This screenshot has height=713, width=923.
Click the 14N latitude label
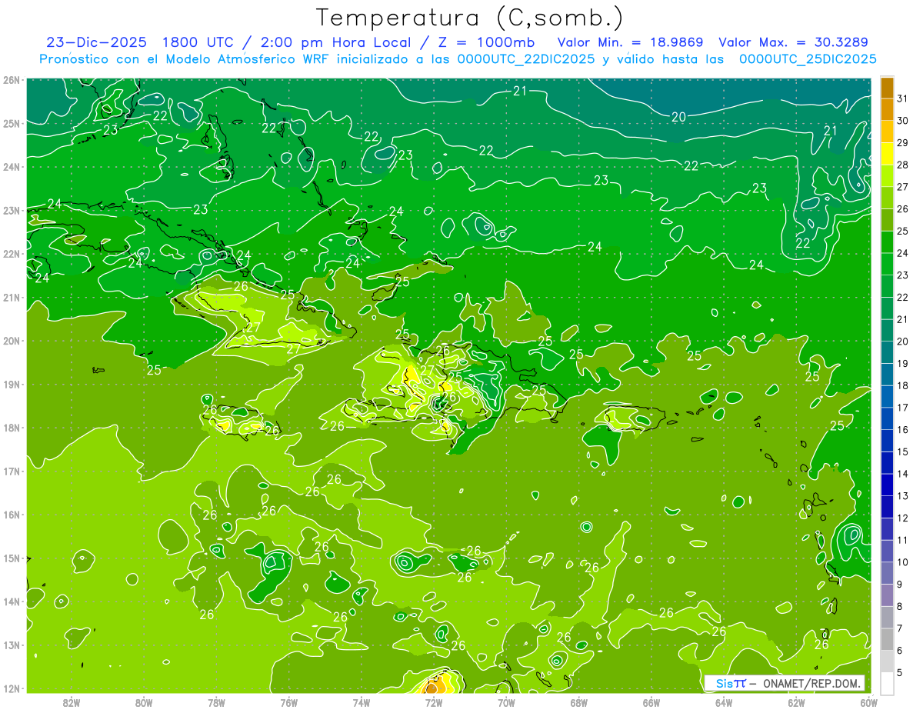coord(11,601)
